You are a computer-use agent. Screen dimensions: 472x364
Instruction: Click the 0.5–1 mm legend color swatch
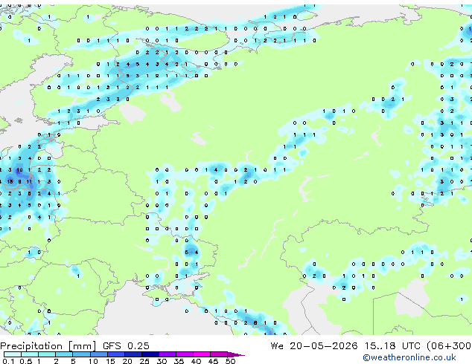click(x=30, y=354)
